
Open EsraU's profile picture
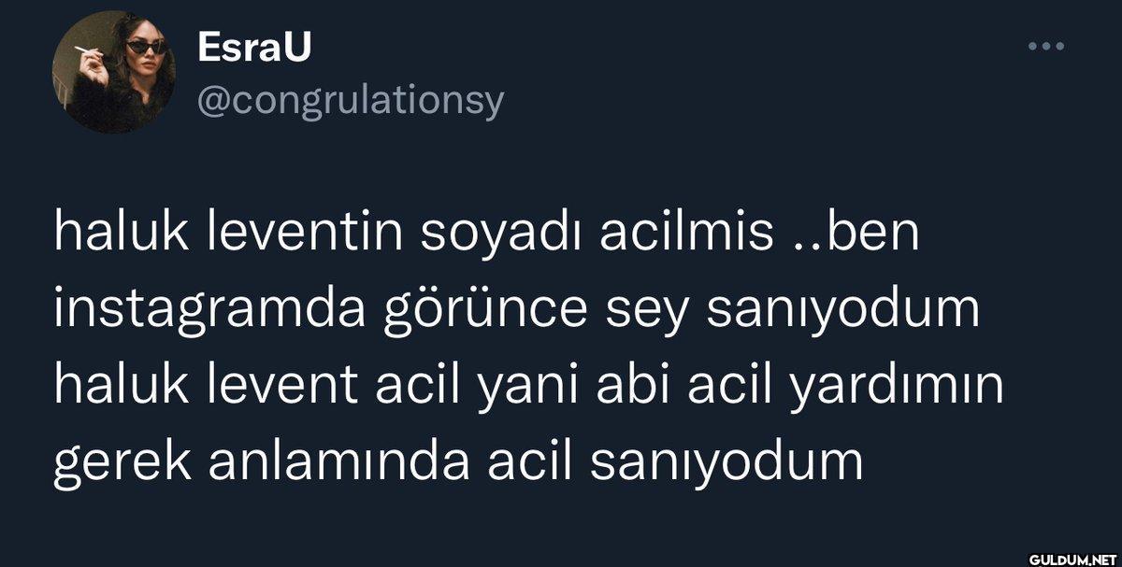(x=113, y=72)
